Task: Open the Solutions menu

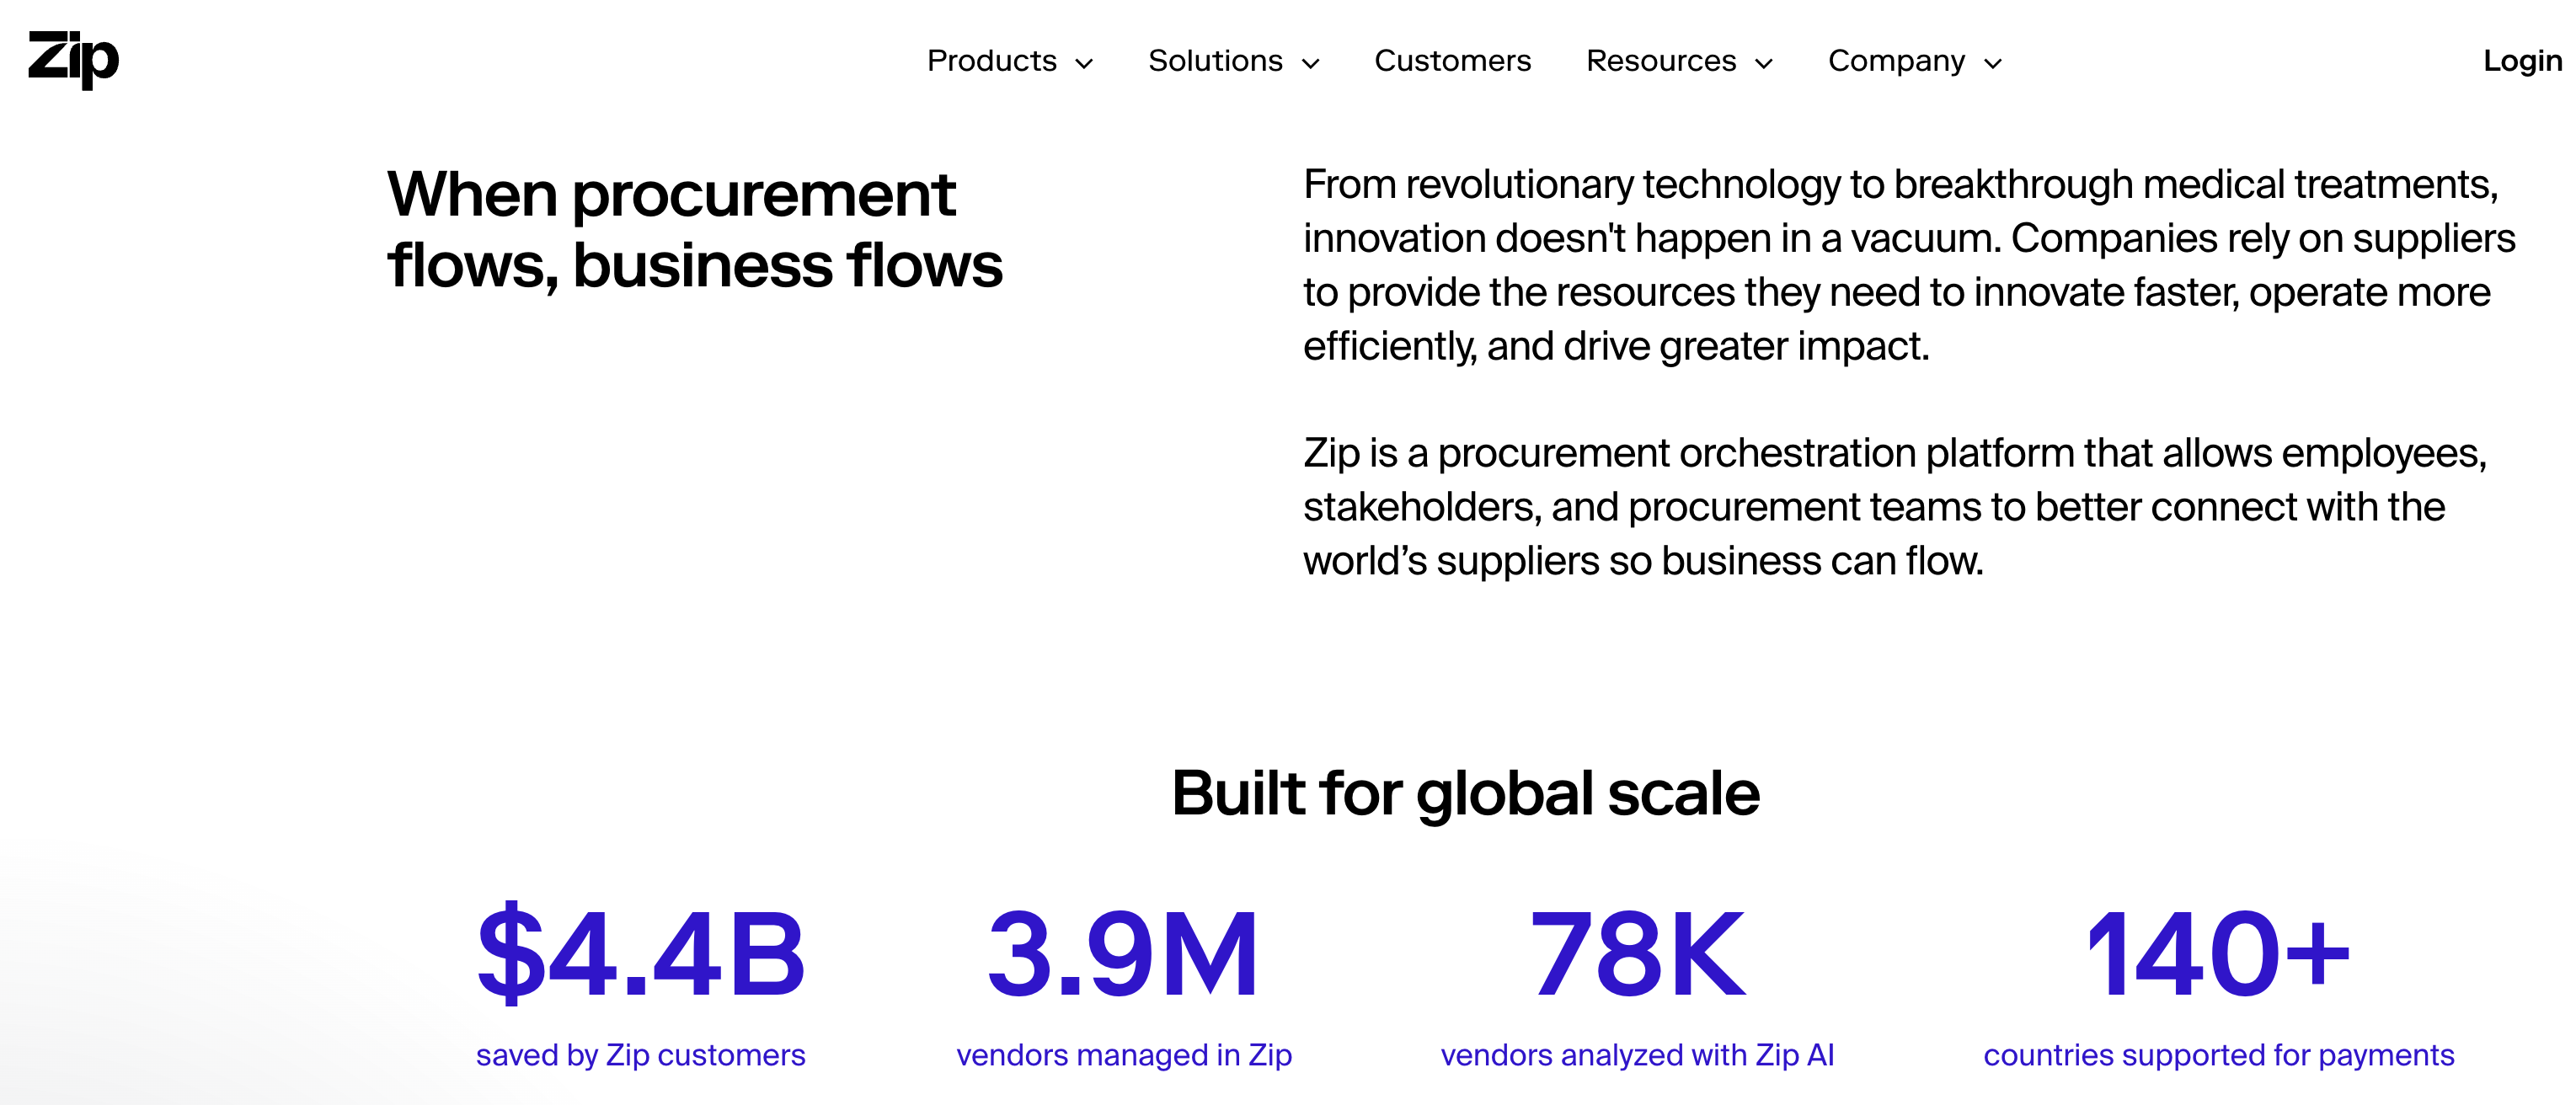Action: 1214,61
